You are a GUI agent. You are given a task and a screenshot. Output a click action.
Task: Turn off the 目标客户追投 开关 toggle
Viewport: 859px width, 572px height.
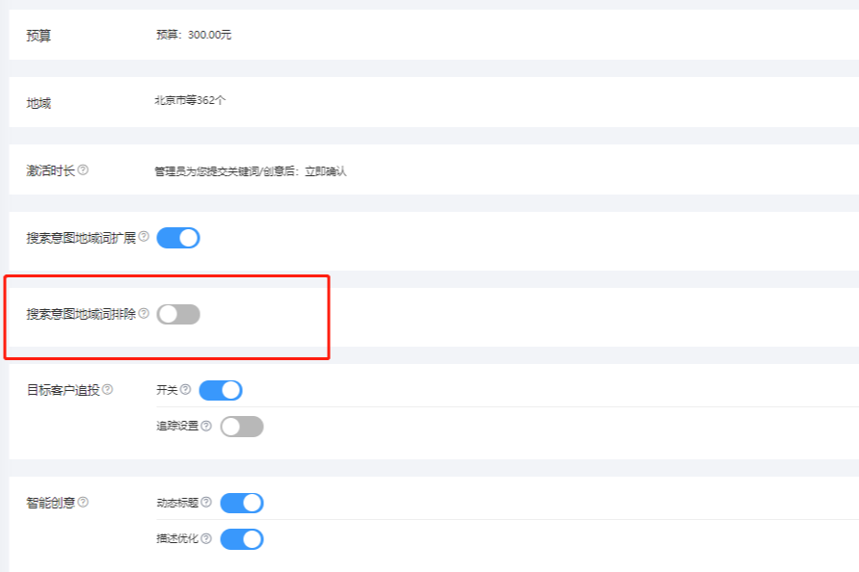pos(221,390)
